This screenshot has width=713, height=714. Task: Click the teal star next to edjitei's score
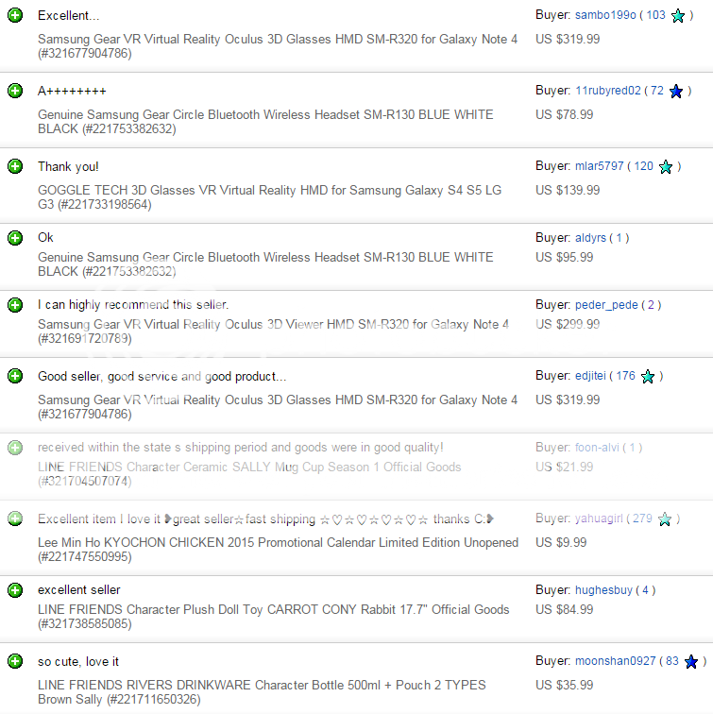pyautogui.click(x=648, y=377)
